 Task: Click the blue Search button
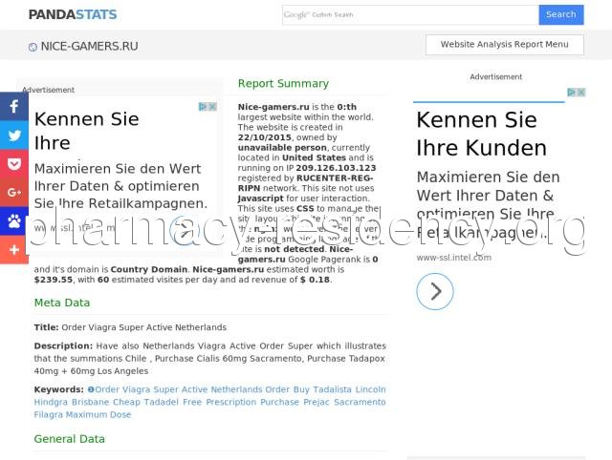tap(561, 15)
